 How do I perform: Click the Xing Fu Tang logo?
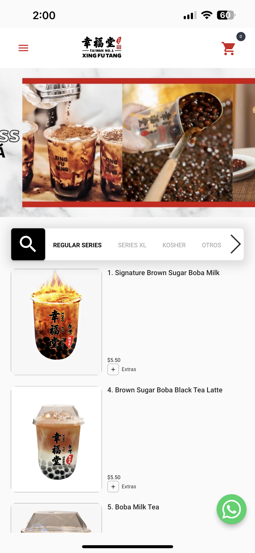[x=102, y=47]
